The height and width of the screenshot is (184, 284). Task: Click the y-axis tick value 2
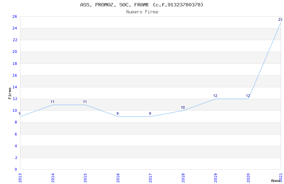[x=16, y=158]
